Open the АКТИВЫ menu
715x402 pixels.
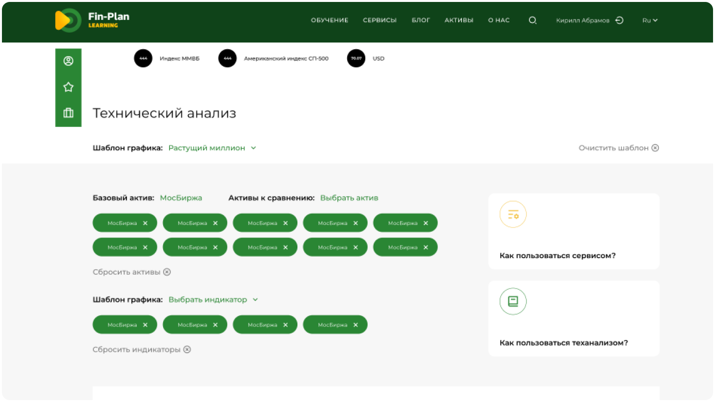pos(459,20)
